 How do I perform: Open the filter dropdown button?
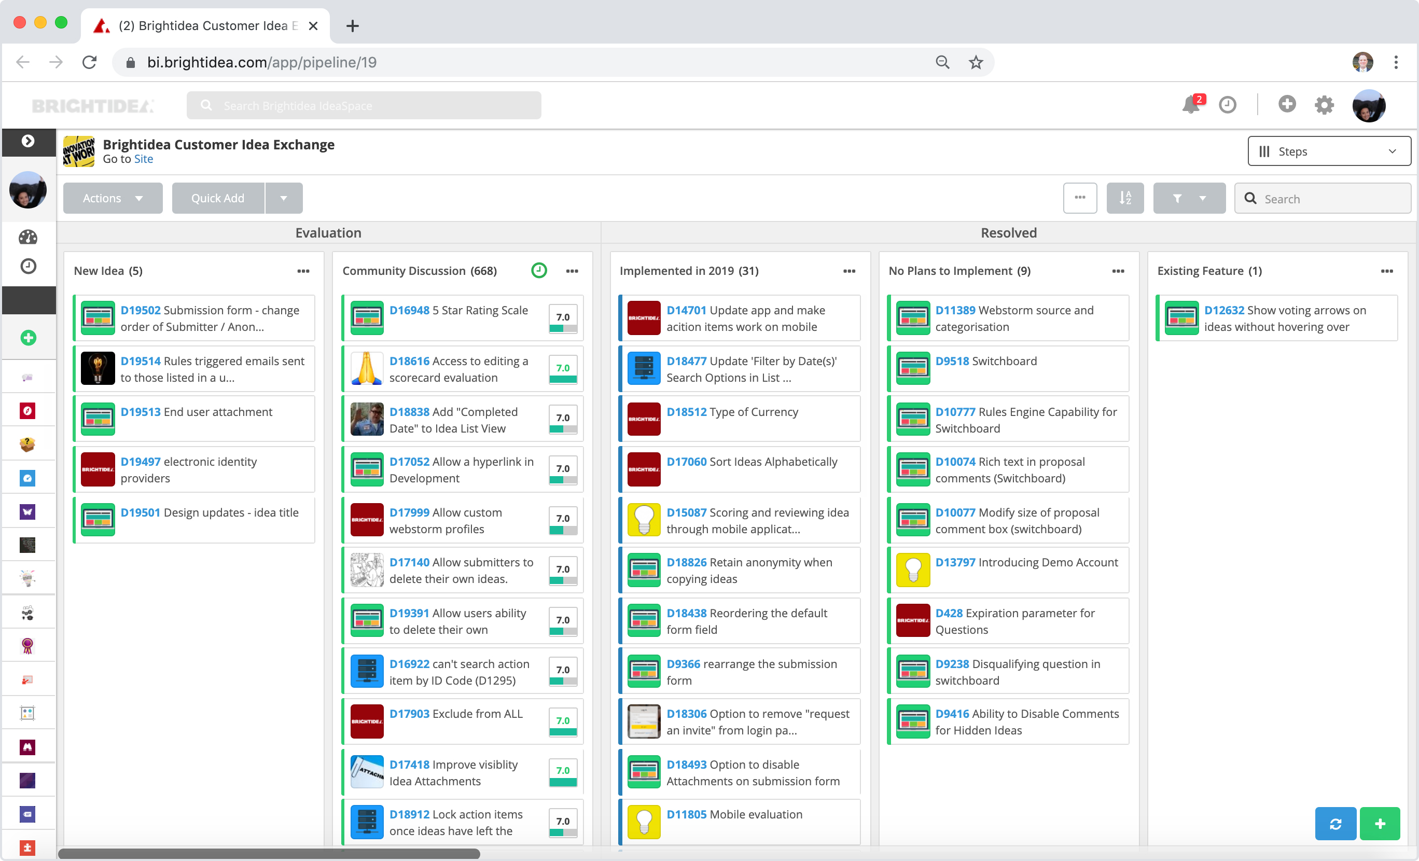point(1189,198)
